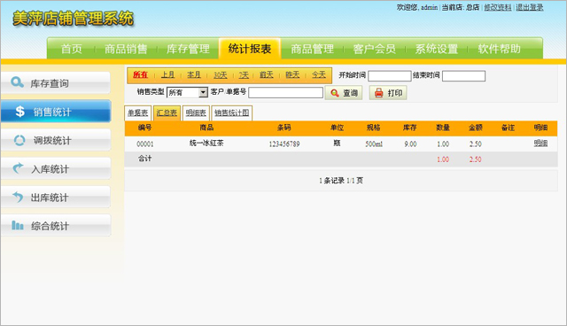
Task: Open the 销售类型 dropdown
Action: [187, 92]
